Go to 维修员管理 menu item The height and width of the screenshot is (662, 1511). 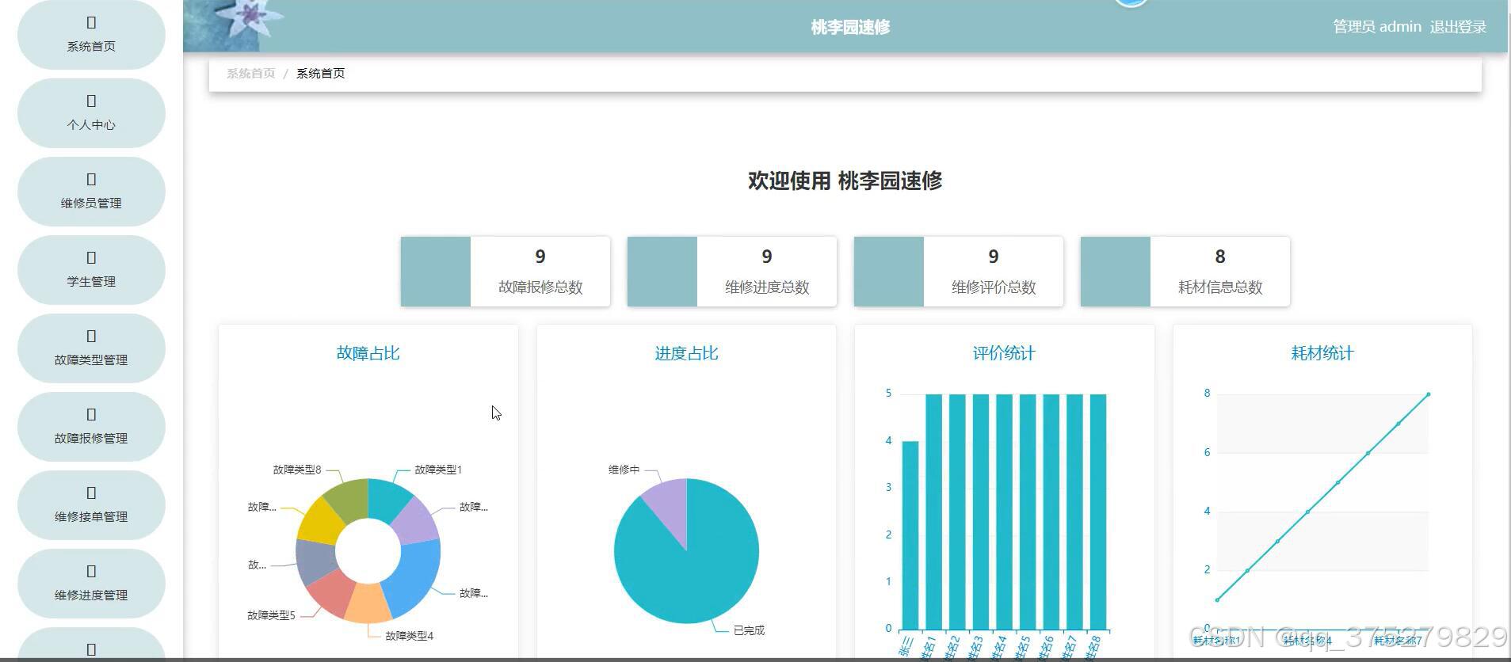pyautogui.click(x=91, y=191)
